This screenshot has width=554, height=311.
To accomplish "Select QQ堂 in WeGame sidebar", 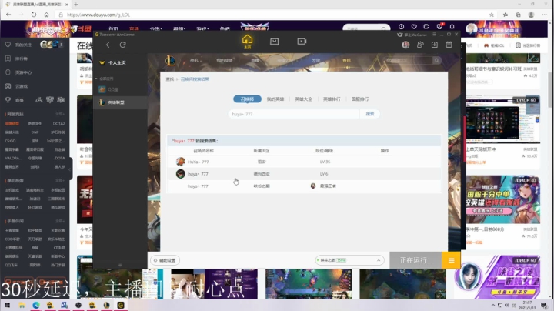I will click(121, 89).
